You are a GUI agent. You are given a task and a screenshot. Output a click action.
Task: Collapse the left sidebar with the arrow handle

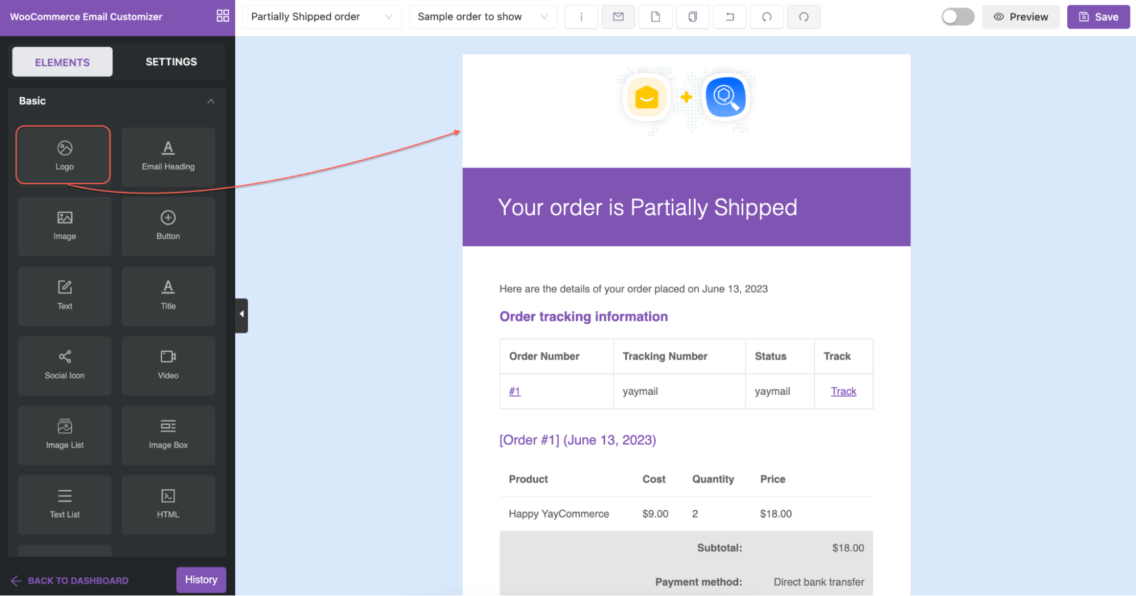tap(242, 314)
